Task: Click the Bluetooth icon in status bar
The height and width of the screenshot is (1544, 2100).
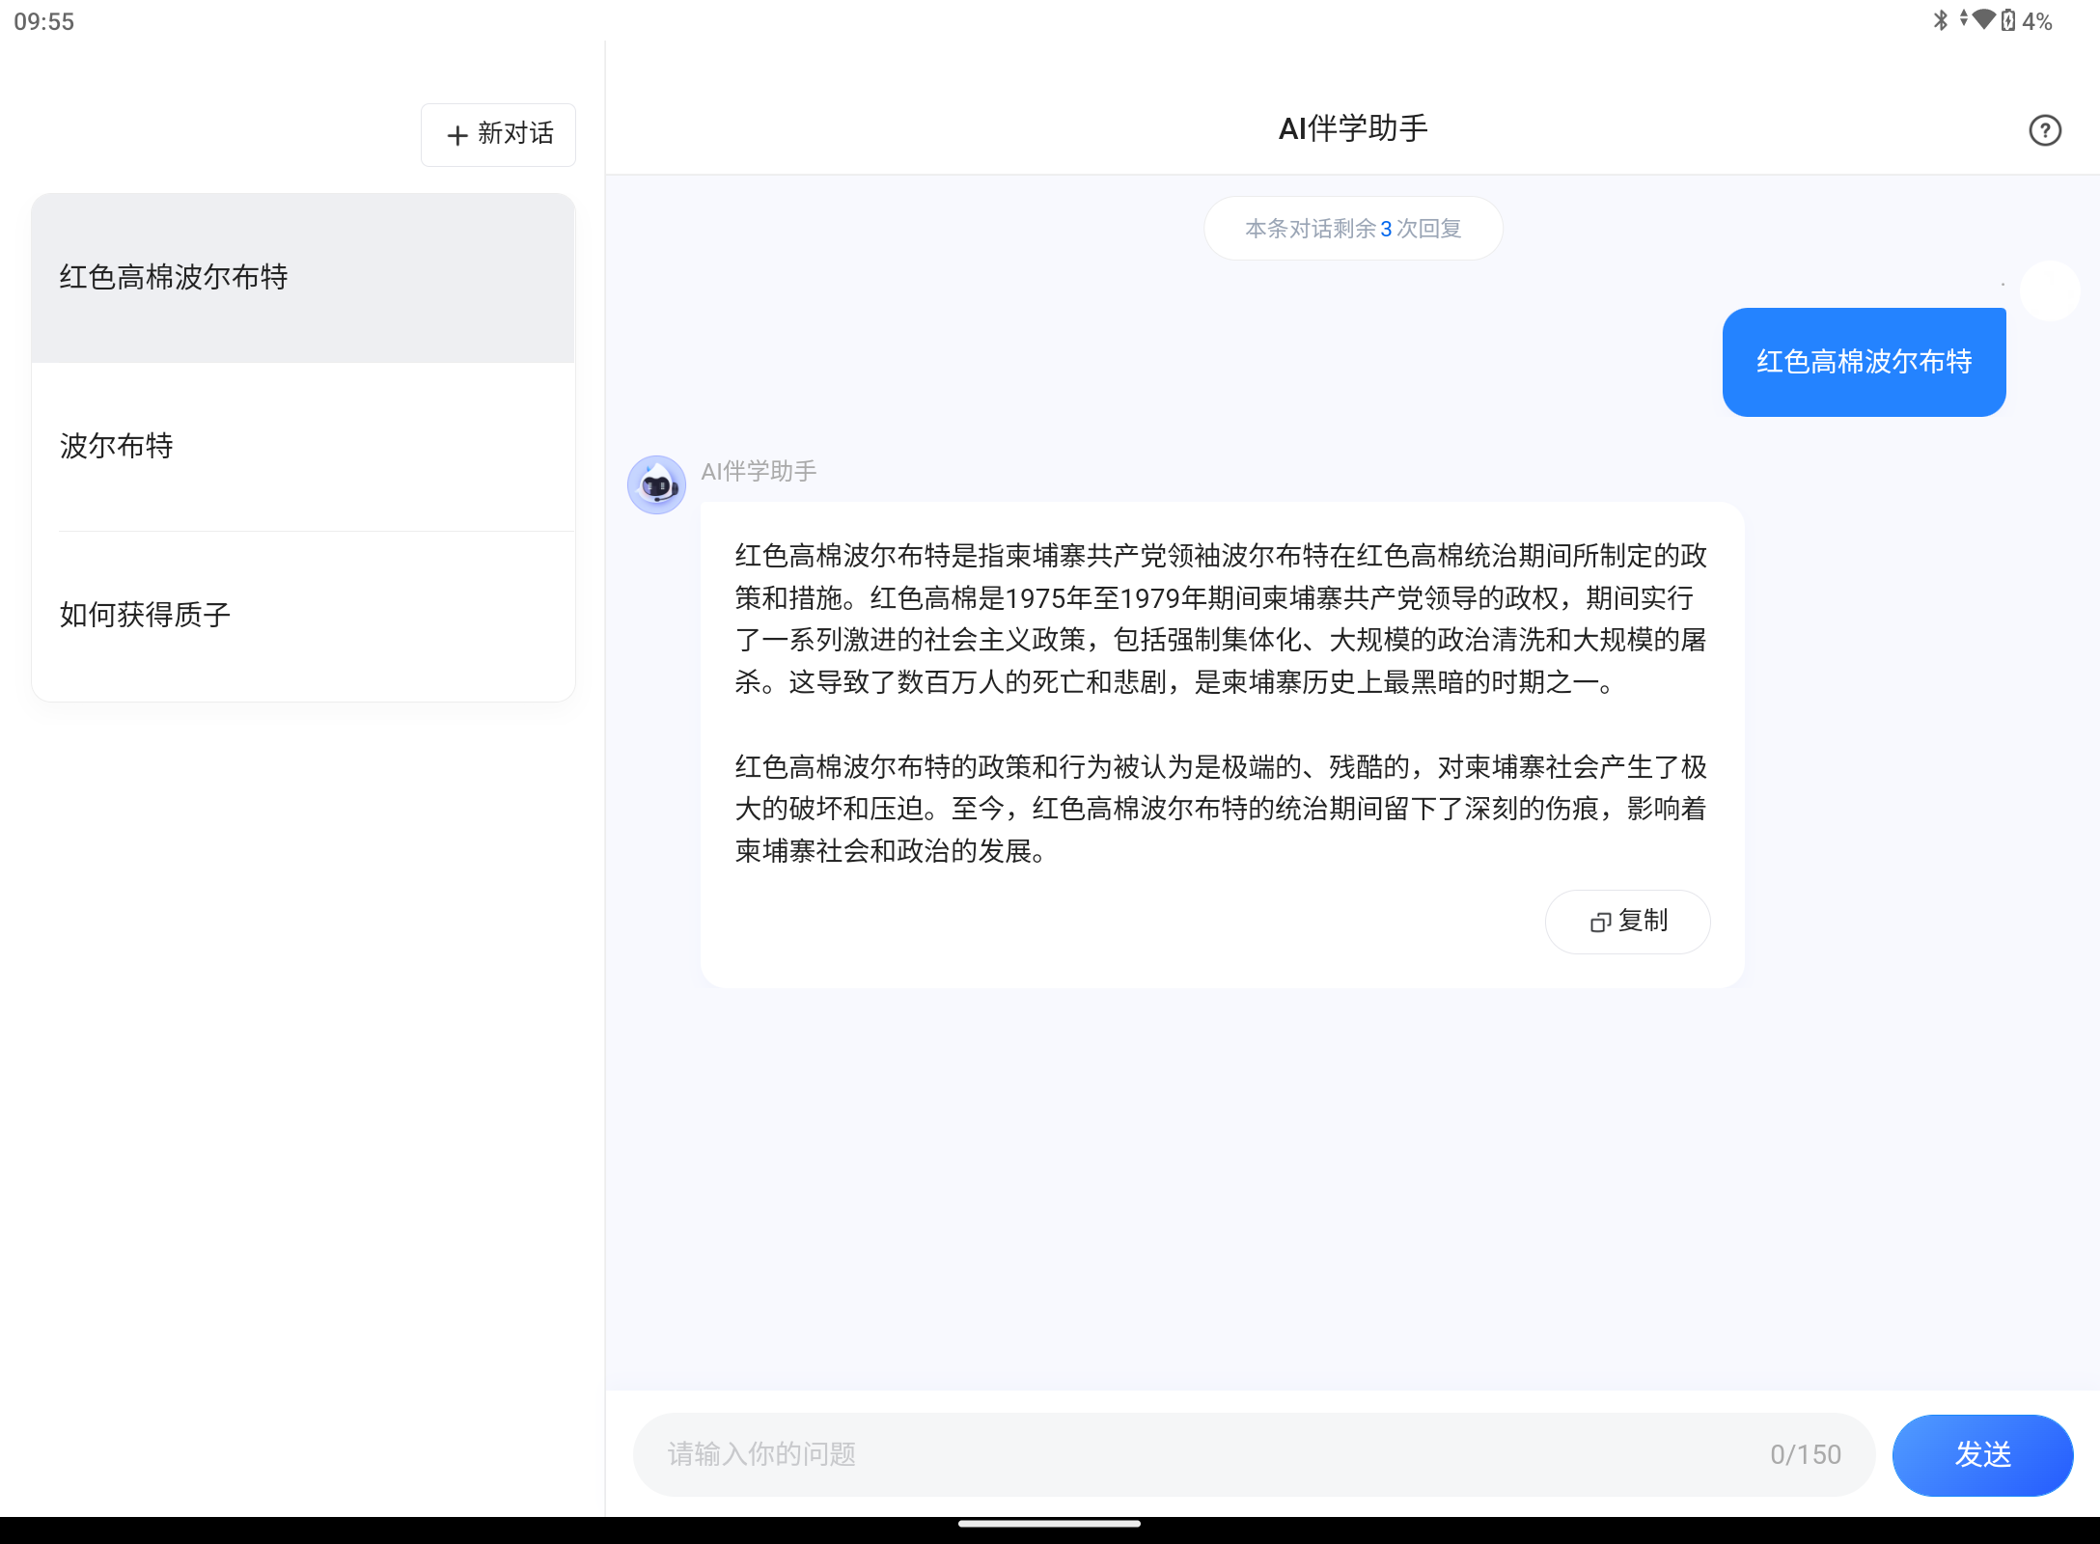Action: click(x=1940, y=20)
